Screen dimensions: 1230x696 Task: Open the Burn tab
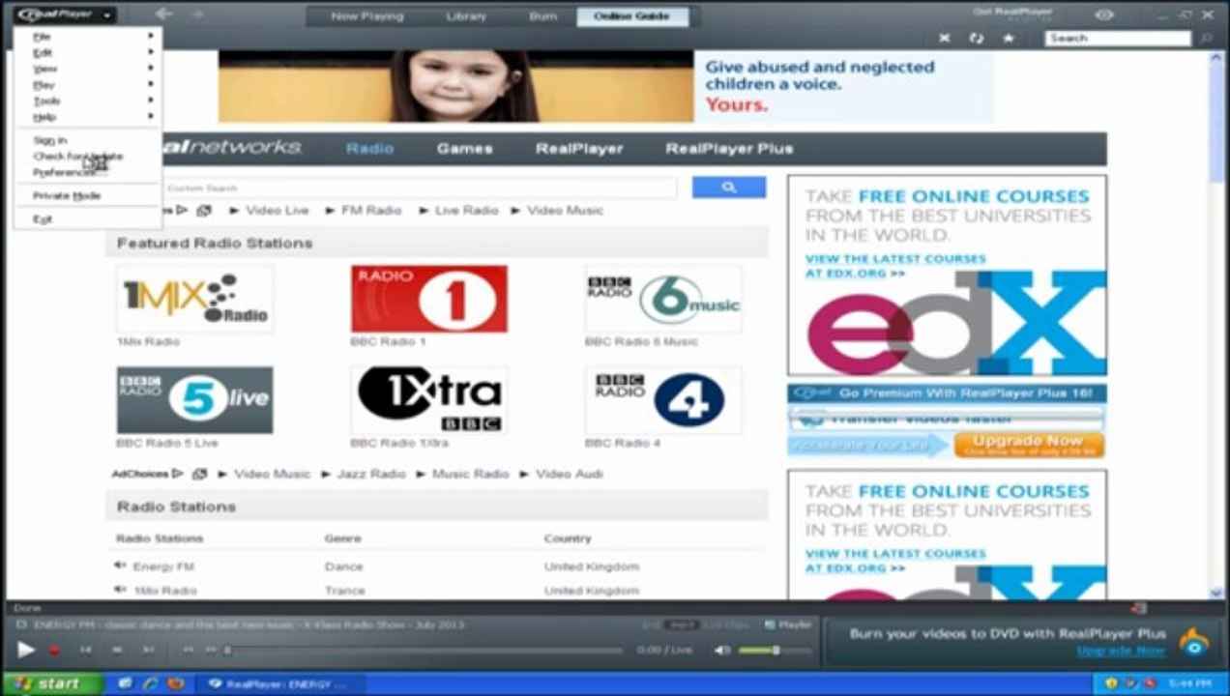[542, 16]
